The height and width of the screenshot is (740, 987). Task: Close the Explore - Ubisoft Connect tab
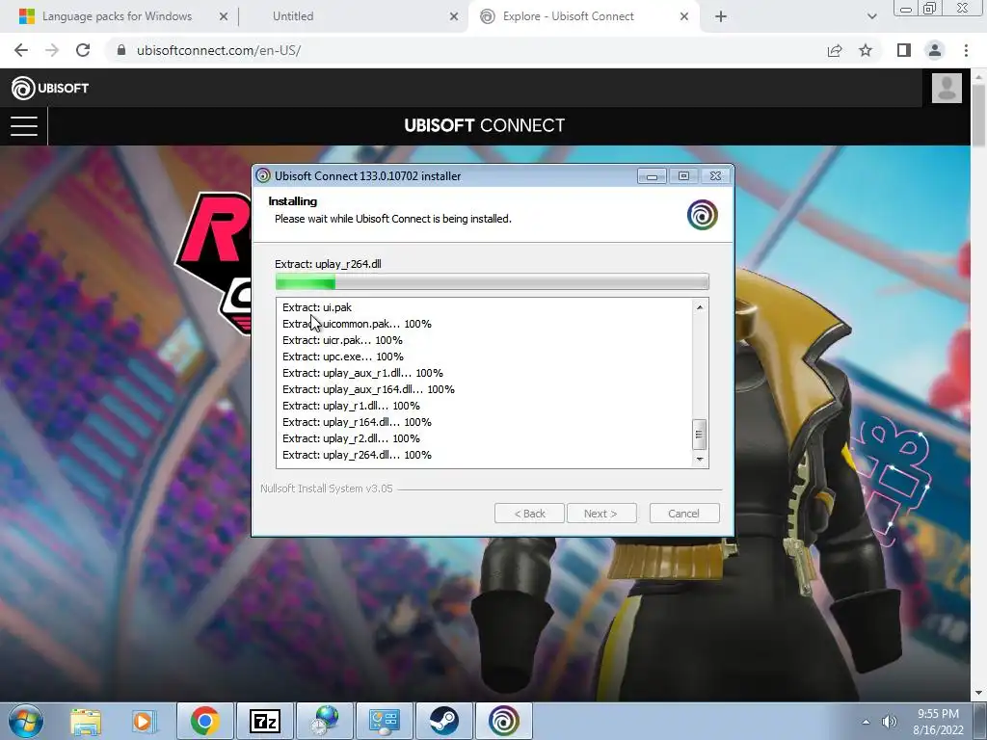pyautogui.click(x=684, y=16)
